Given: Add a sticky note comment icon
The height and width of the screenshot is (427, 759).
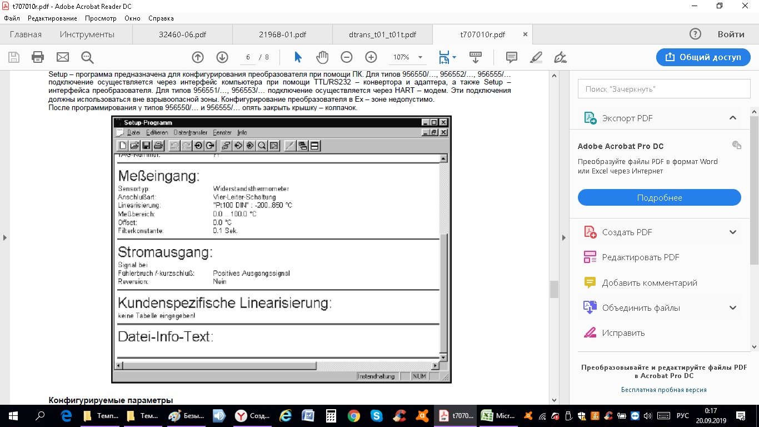Looking at the screenshot, I should (512, 57).
